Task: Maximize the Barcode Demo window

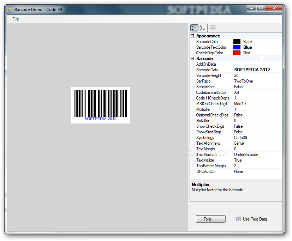Action: click(x=261, y=8)
